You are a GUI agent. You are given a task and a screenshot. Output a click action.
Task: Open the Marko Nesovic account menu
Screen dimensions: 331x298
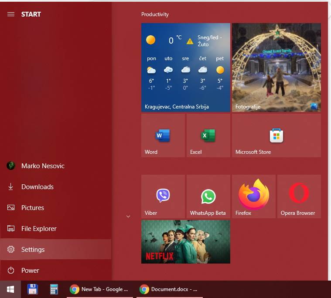[x=56, y=166]
